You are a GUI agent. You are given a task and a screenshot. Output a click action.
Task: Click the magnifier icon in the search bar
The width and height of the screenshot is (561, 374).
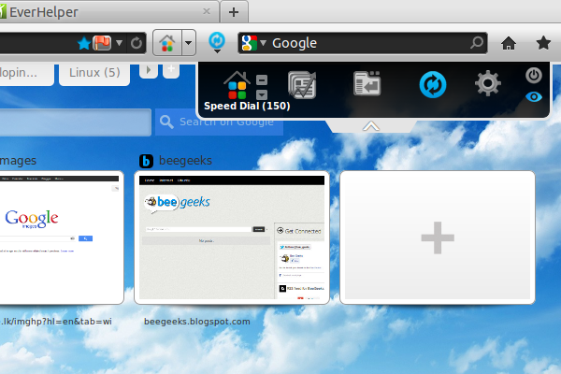coord(476,43)
